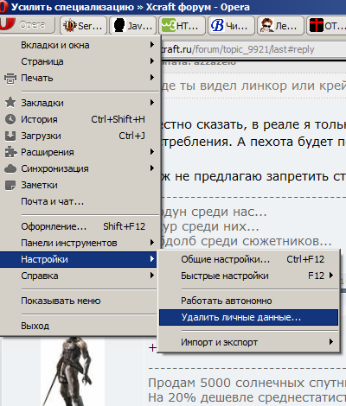Click the green favicon on HT… tab
Screen dimensions: 346x406
(169, 26)
